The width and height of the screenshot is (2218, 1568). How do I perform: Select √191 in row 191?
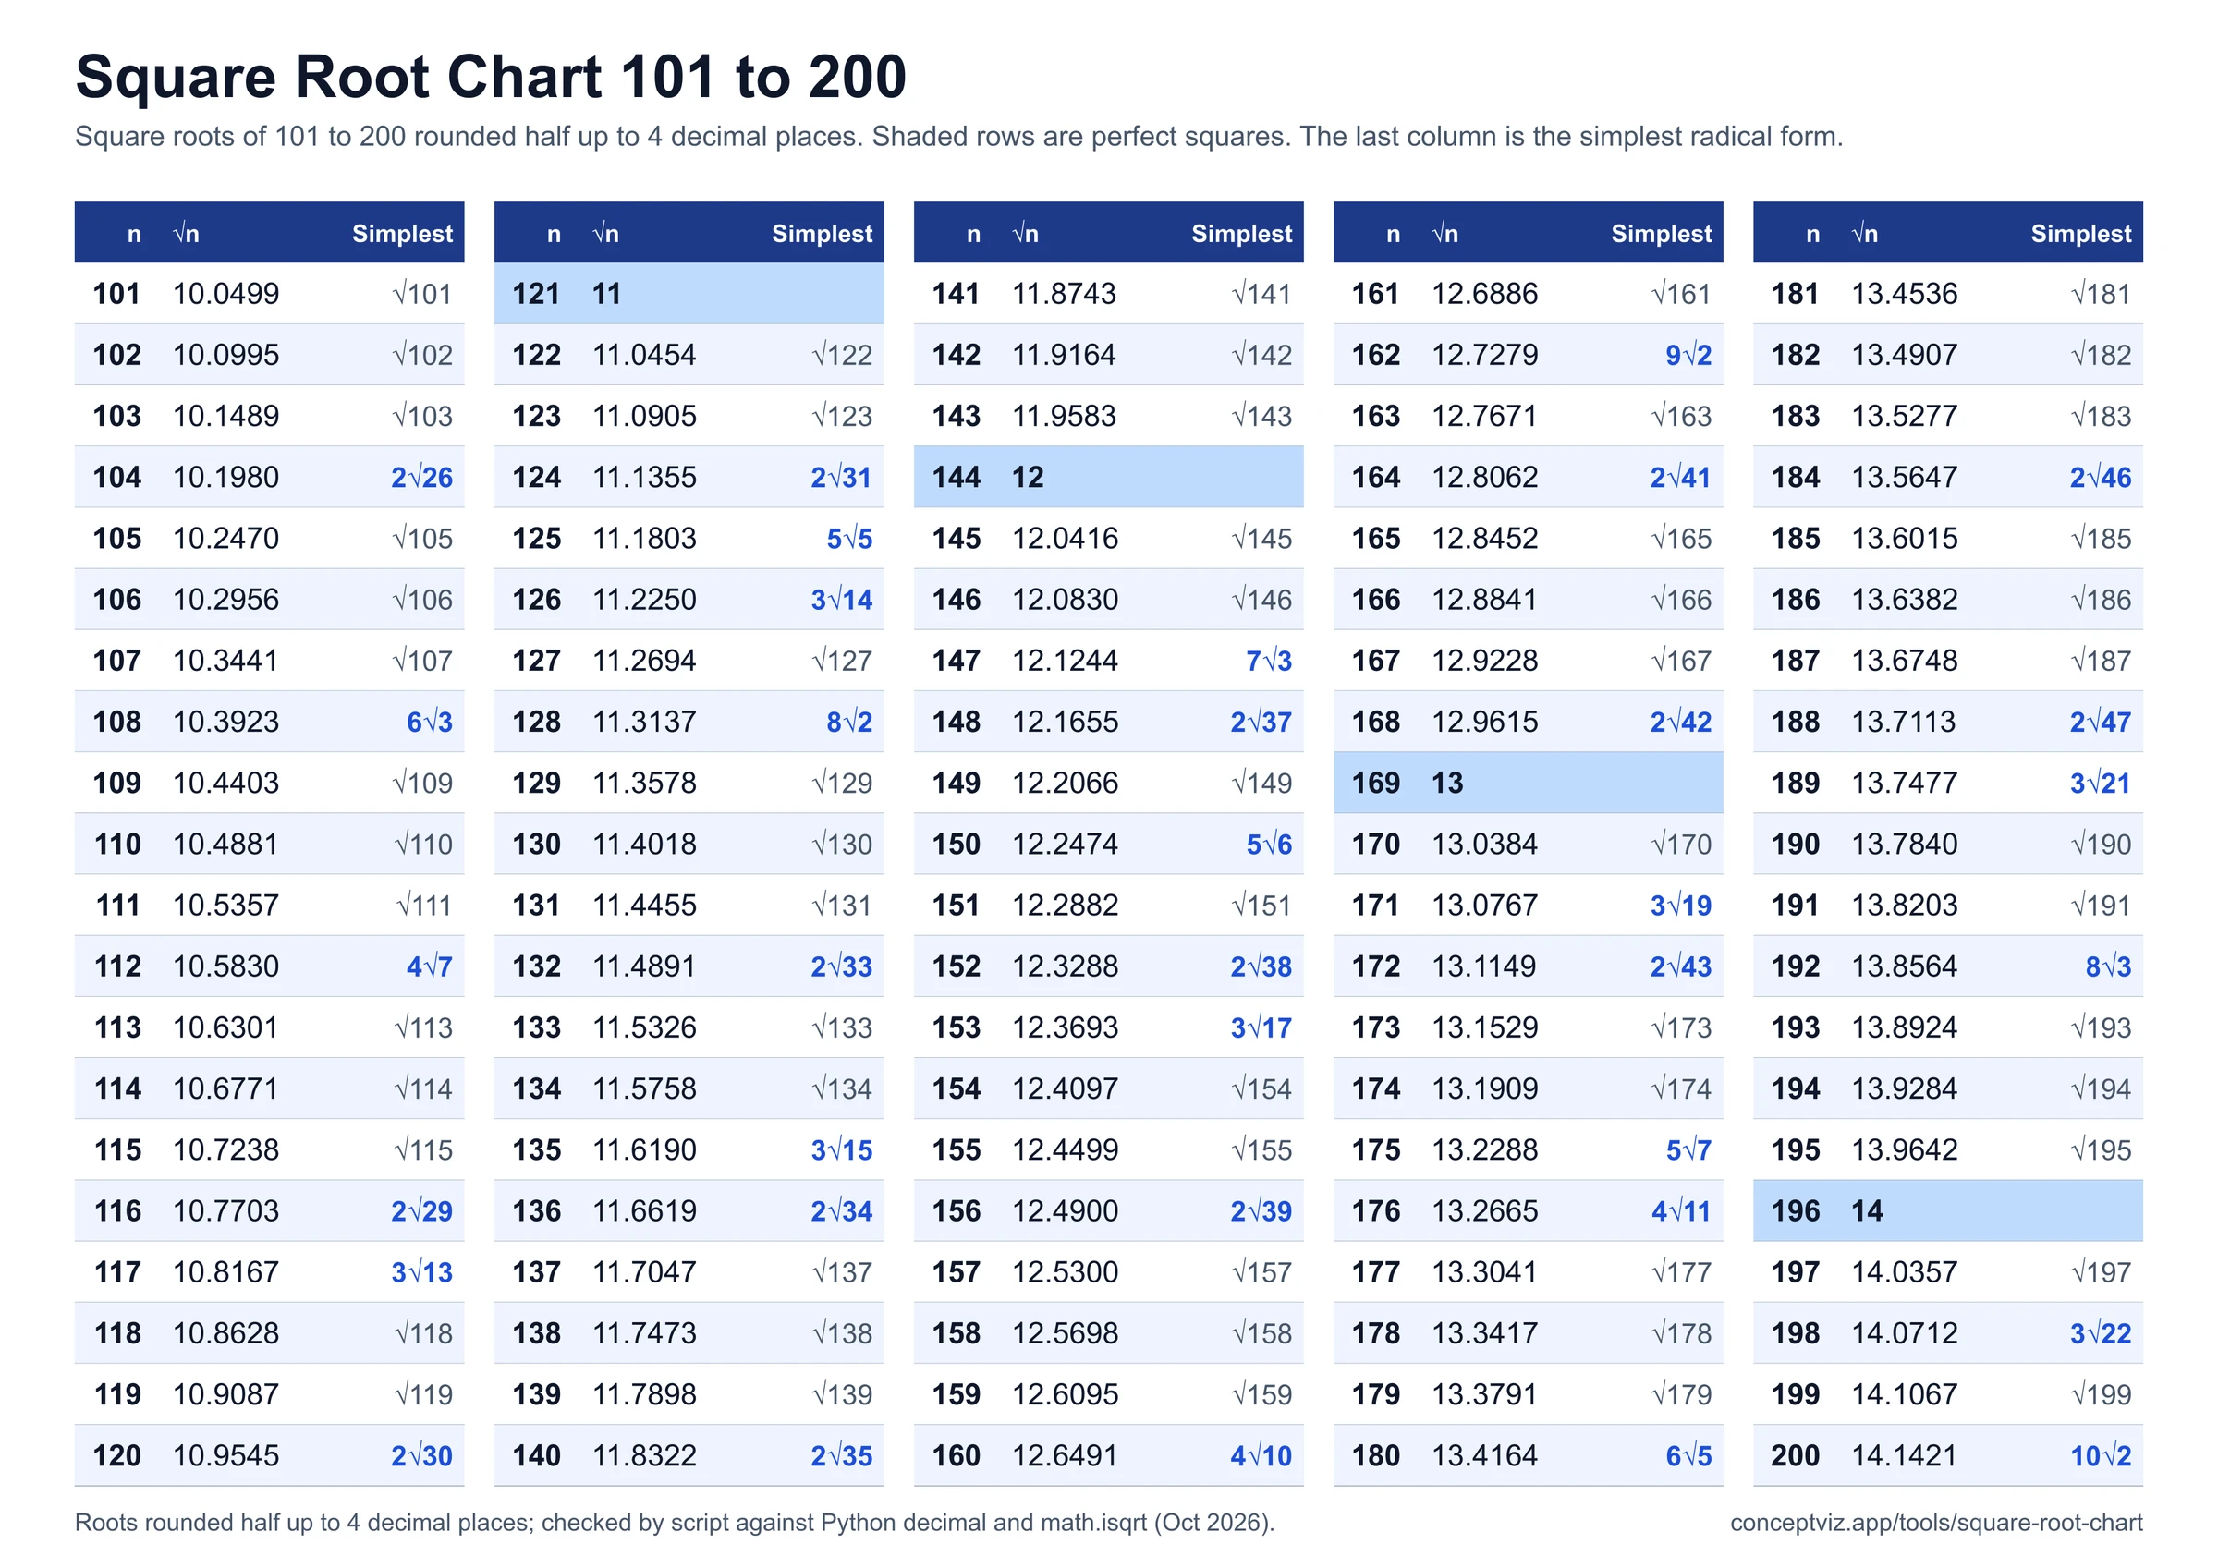pyautogui.click(x=2102, y=906)
